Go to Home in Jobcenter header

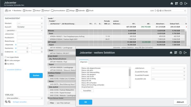click(x=172, y=3)
